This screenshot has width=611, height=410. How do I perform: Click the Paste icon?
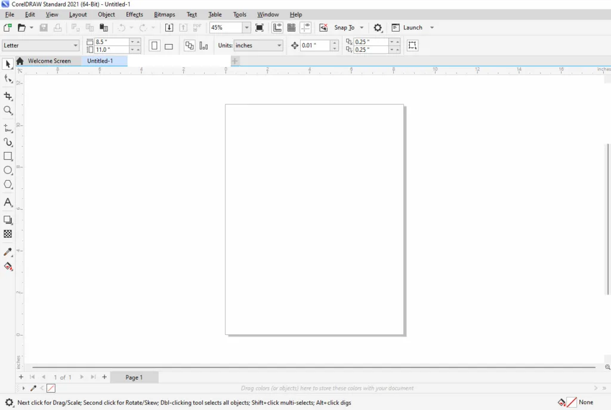tap(104, 27)
